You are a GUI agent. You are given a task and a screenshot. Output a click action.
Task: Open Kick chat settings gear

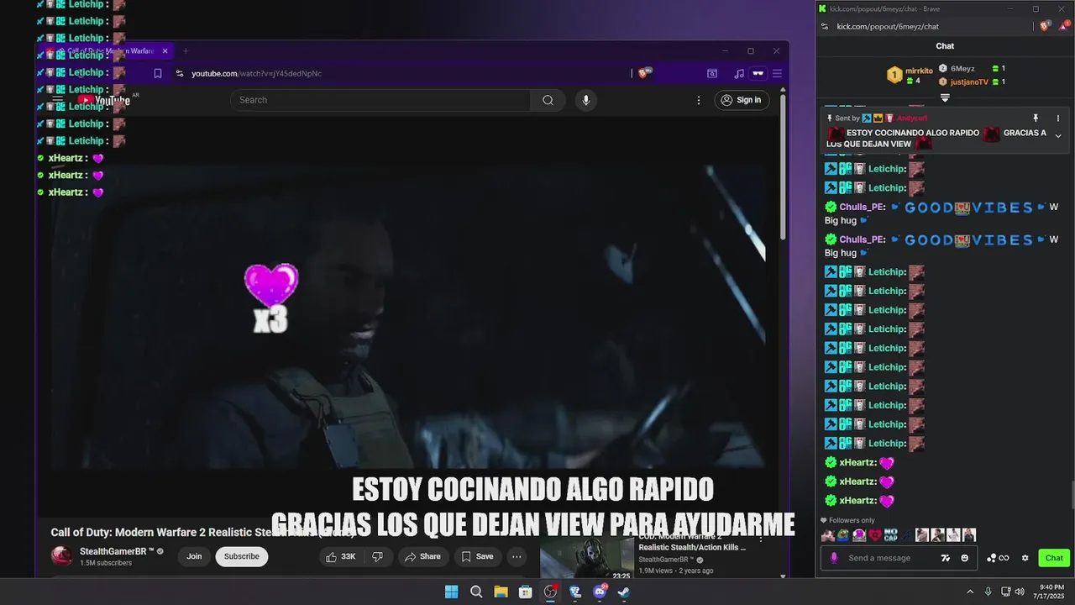coord(1025,558)
